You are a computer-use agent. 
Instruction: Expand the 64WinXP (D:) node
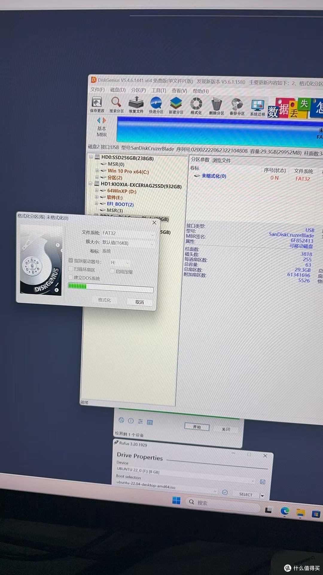point(97,190)
